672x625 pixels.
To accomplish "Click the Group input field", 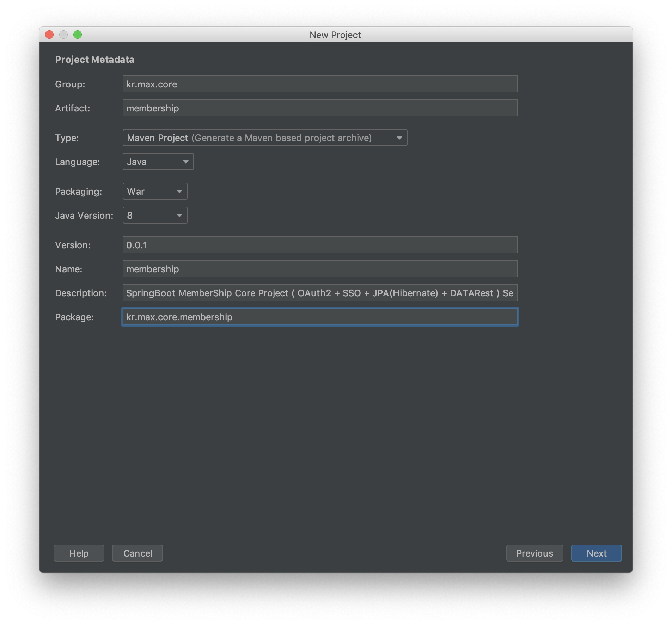I will [x=320, y=84].
